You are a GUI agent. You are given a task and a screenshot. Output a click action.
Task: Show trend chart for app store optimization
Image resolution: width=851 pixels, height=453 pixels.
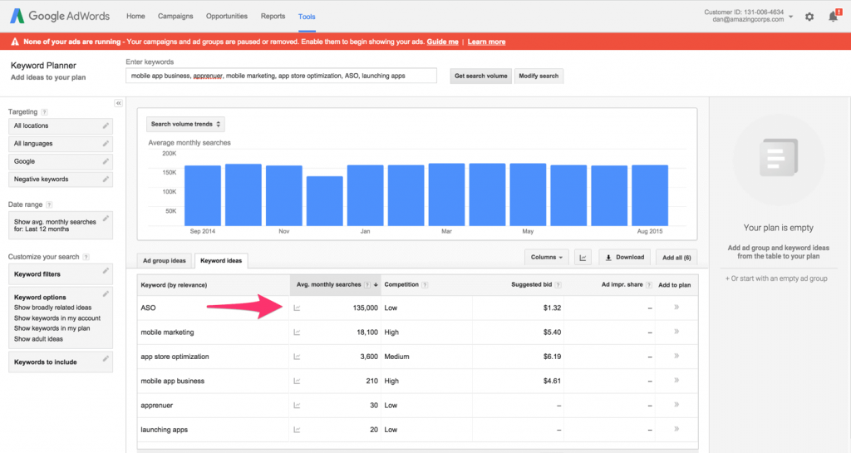click(x=297, y=357)
